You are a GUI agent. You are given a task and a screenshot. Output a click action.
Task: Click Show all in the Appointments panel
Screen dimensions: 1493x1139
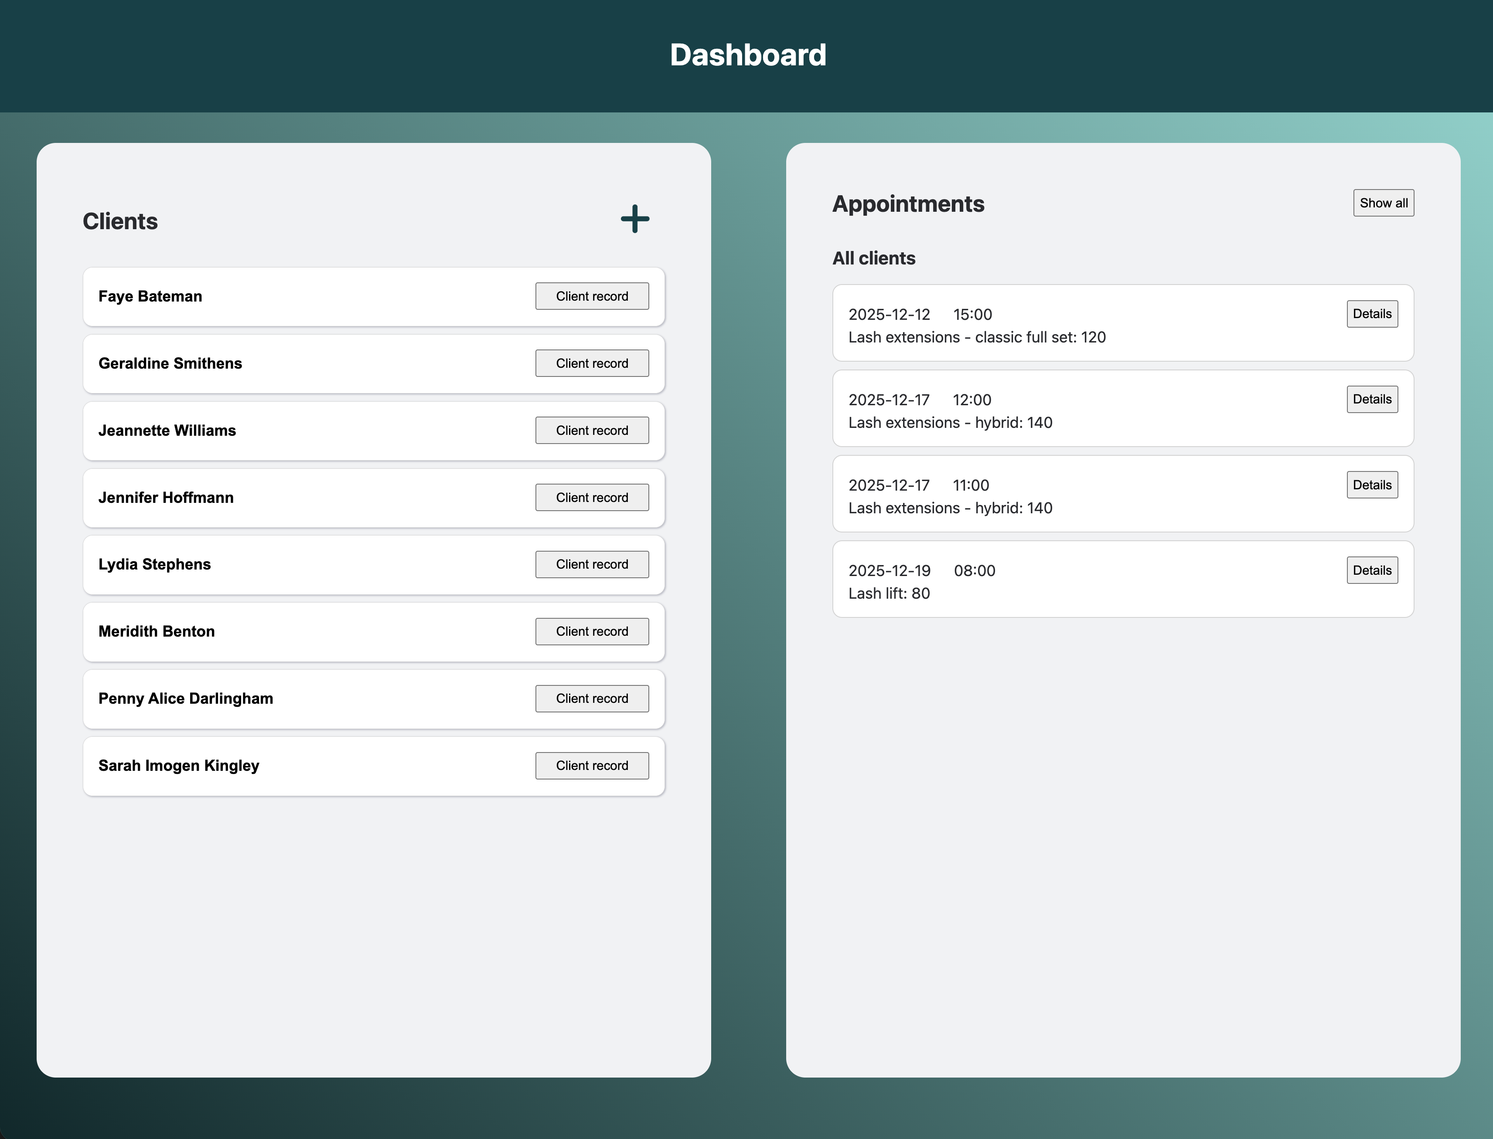pos(1383,203)
